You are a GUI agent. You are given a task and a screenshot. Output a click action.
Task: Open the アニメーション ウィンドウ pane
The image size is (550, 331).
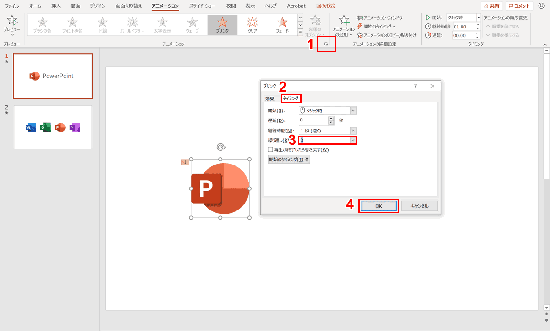click(380, 17)
